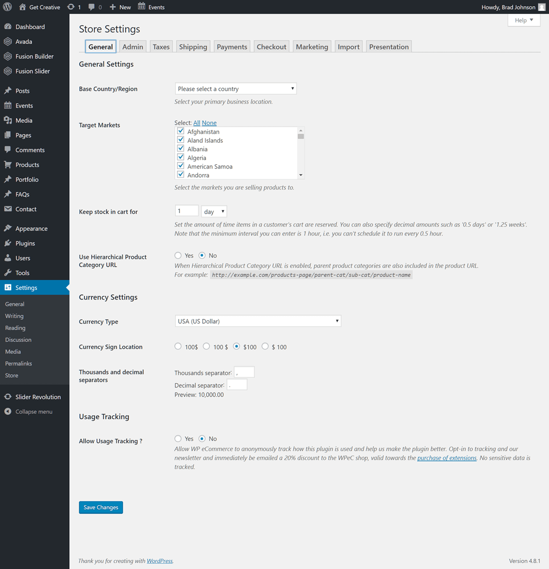Click the Posts pin icon

[x=8, y=91]
